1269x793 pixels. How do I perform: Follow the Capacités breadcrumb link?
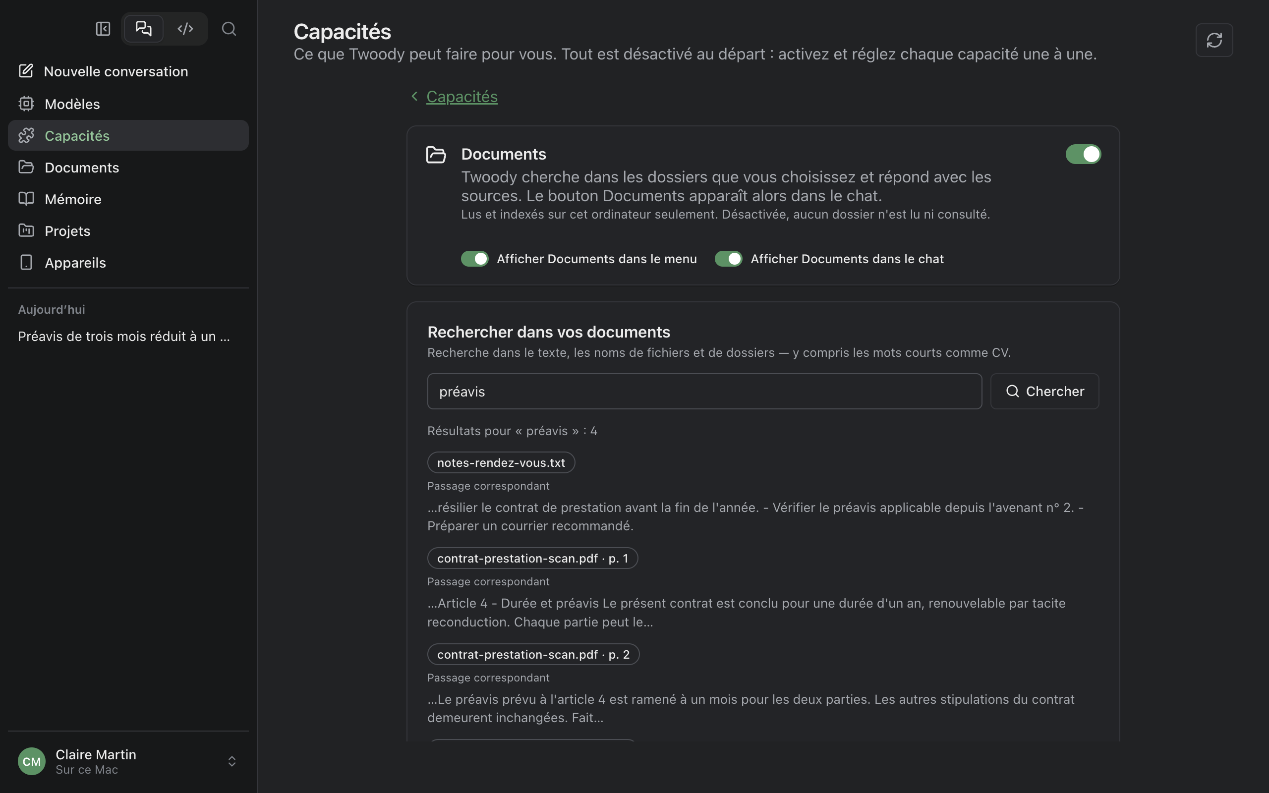point(461,97)
